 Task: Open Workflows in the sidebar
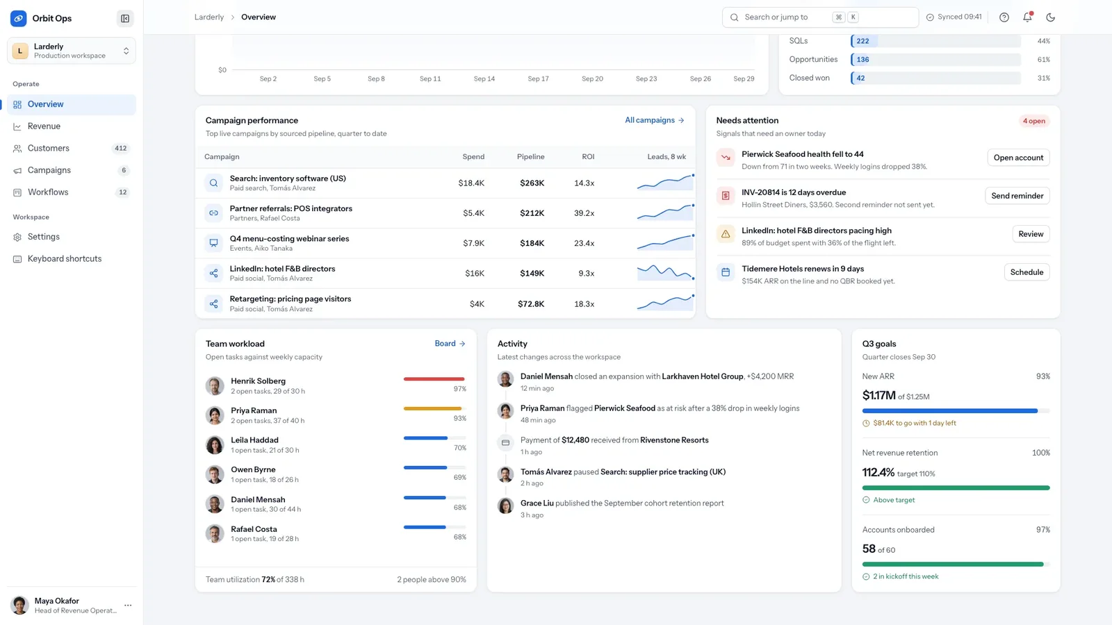tap(72, 192)
